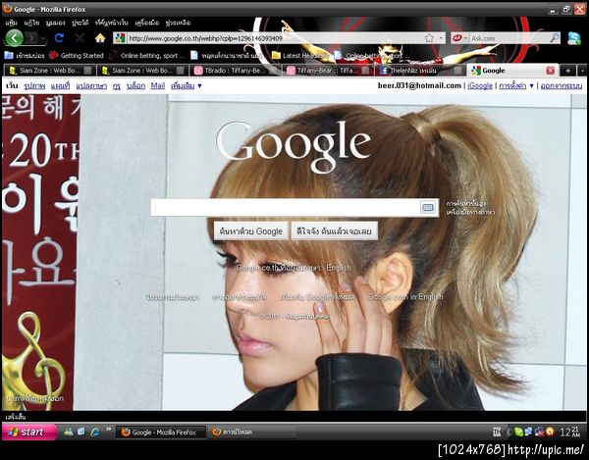
Task: Open the help menu (ช่วยเหลือ) in the menu bar
Action: 178,23
